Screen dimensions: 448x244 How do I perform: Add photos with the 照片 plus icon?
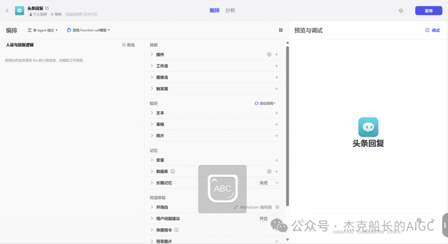click(x=276, y=136)
